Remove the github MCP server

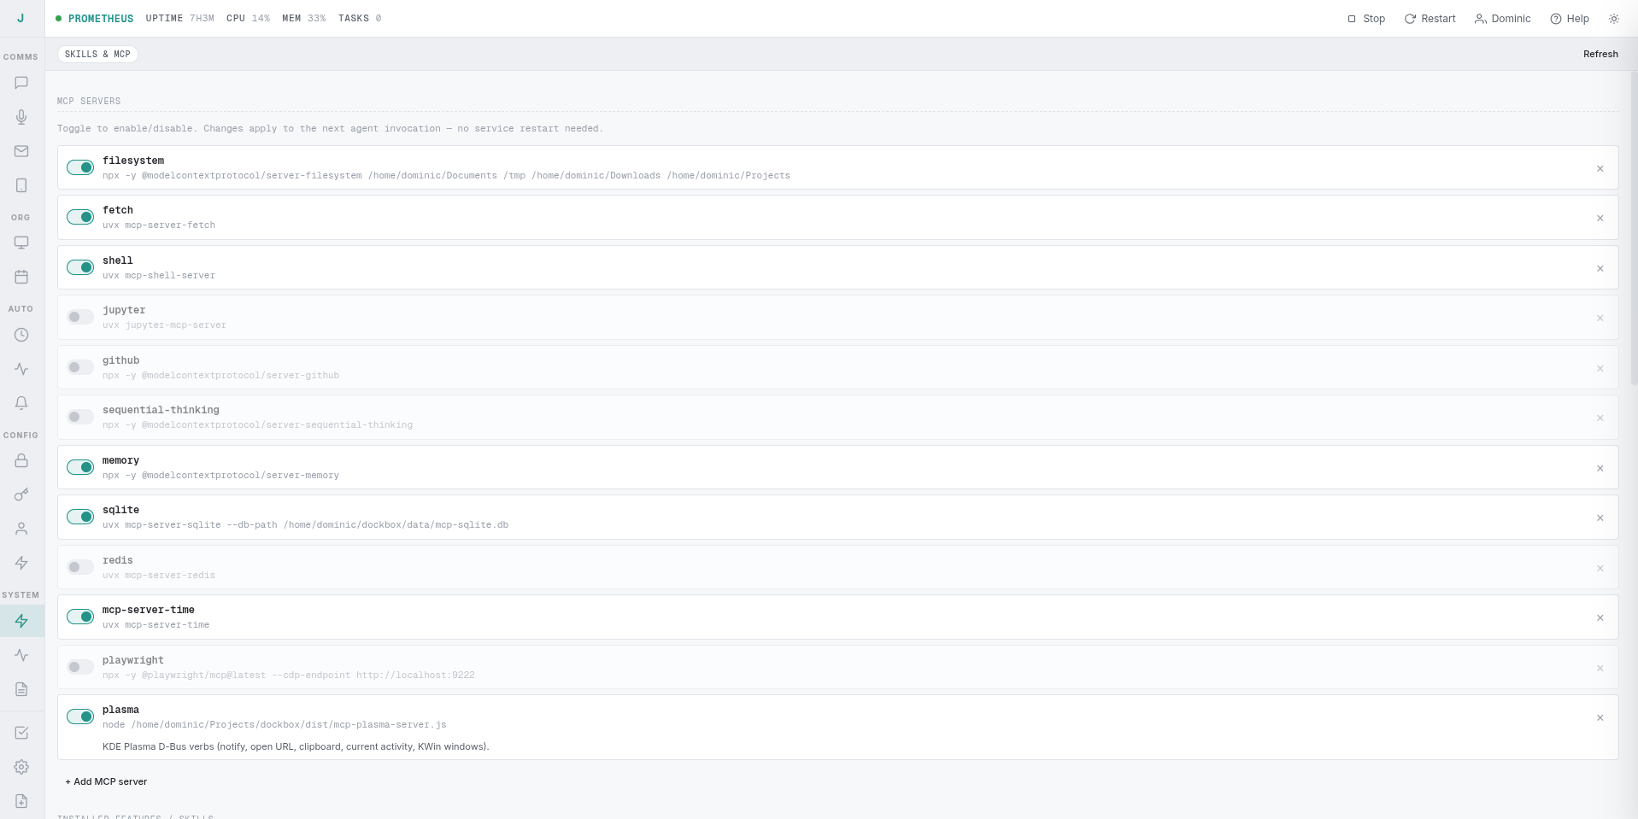coord(1600,368)
